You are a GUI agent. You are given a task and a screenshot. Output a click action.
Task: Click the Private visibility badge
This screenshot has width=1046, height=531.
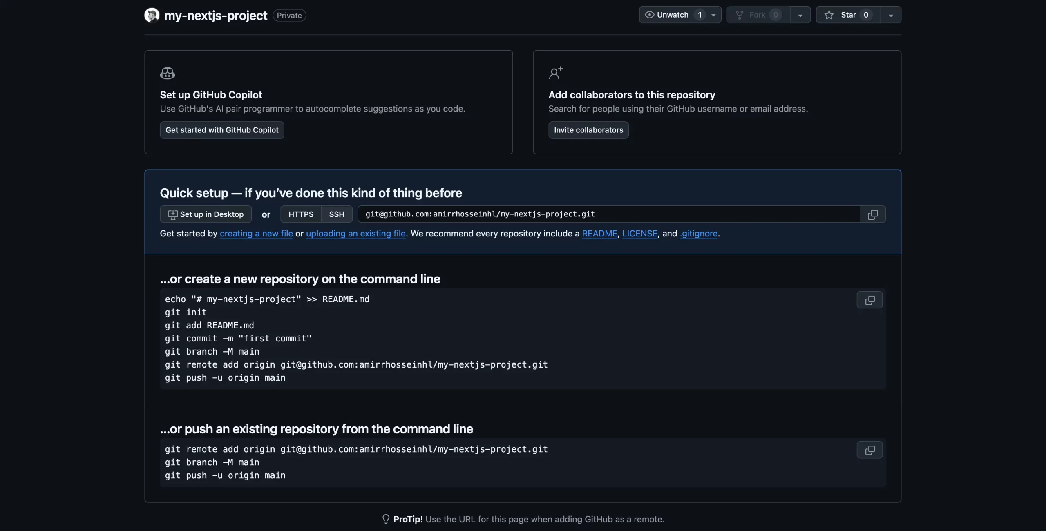tap(289, 15)
